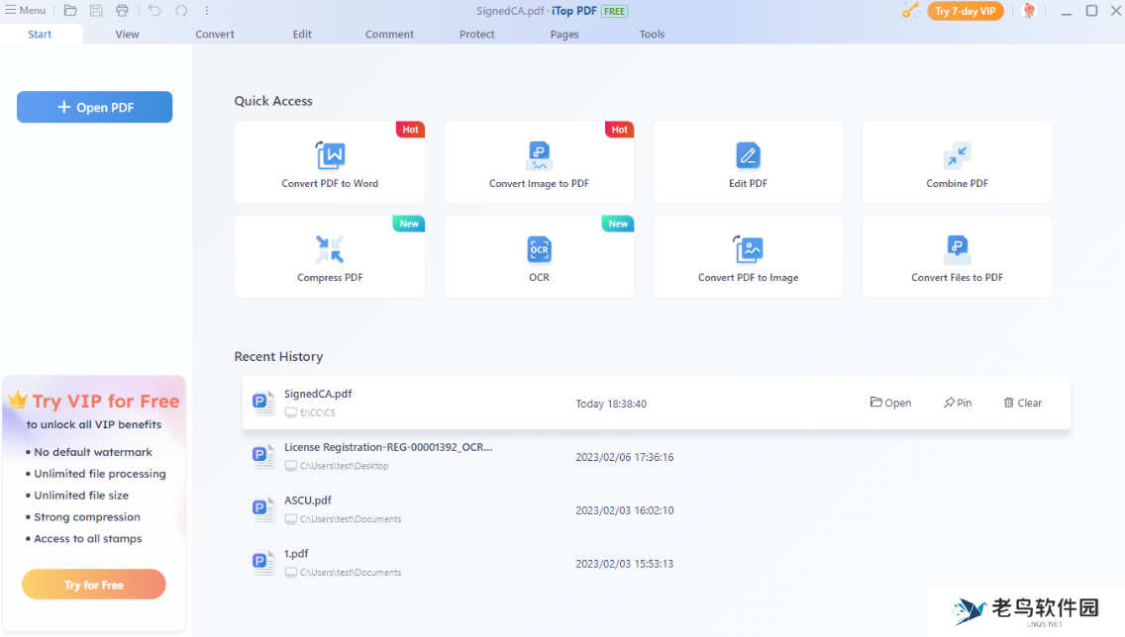
Task: Select the Combine PDF tile
Action: [x=957, y=163]
